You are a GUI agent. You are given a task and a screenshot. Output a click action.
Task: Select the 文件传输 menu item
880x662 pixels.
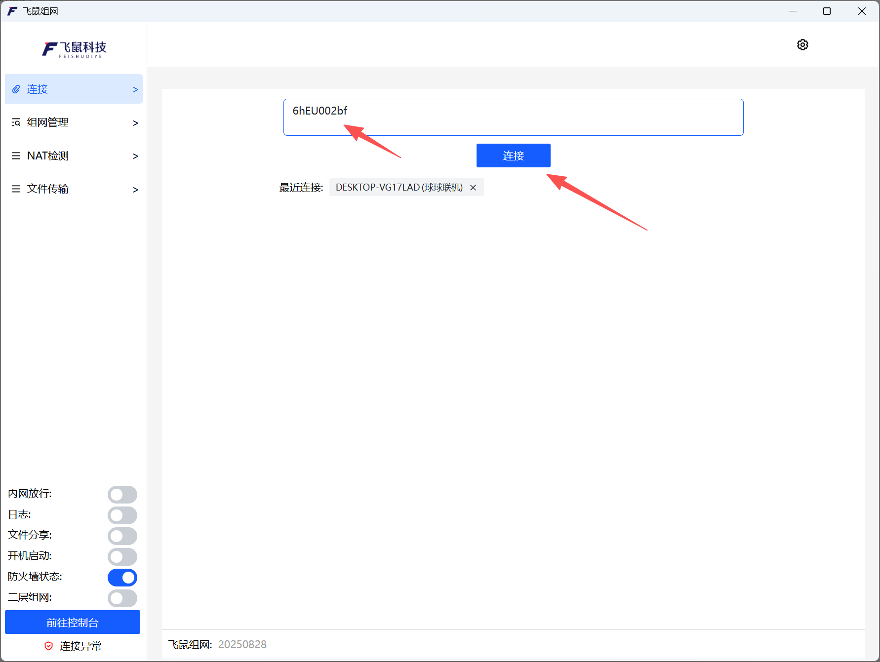click(48, 189)
